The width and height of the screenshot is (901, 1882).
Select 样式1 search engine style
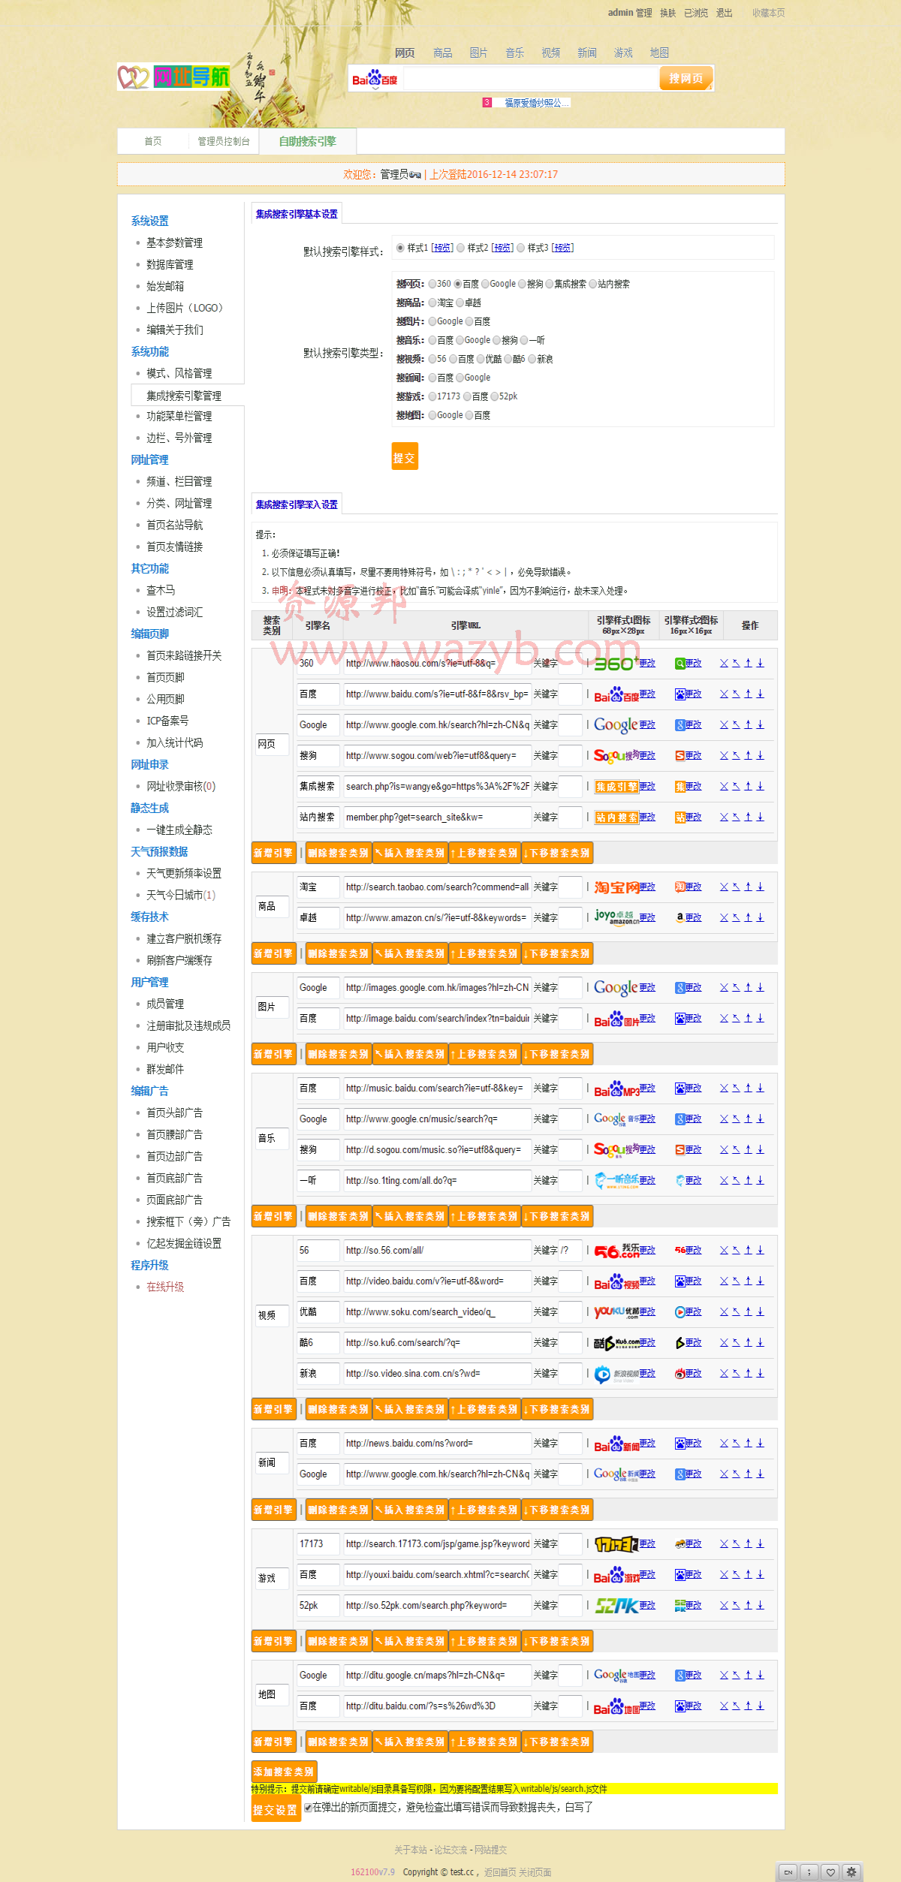click(400, 248)
